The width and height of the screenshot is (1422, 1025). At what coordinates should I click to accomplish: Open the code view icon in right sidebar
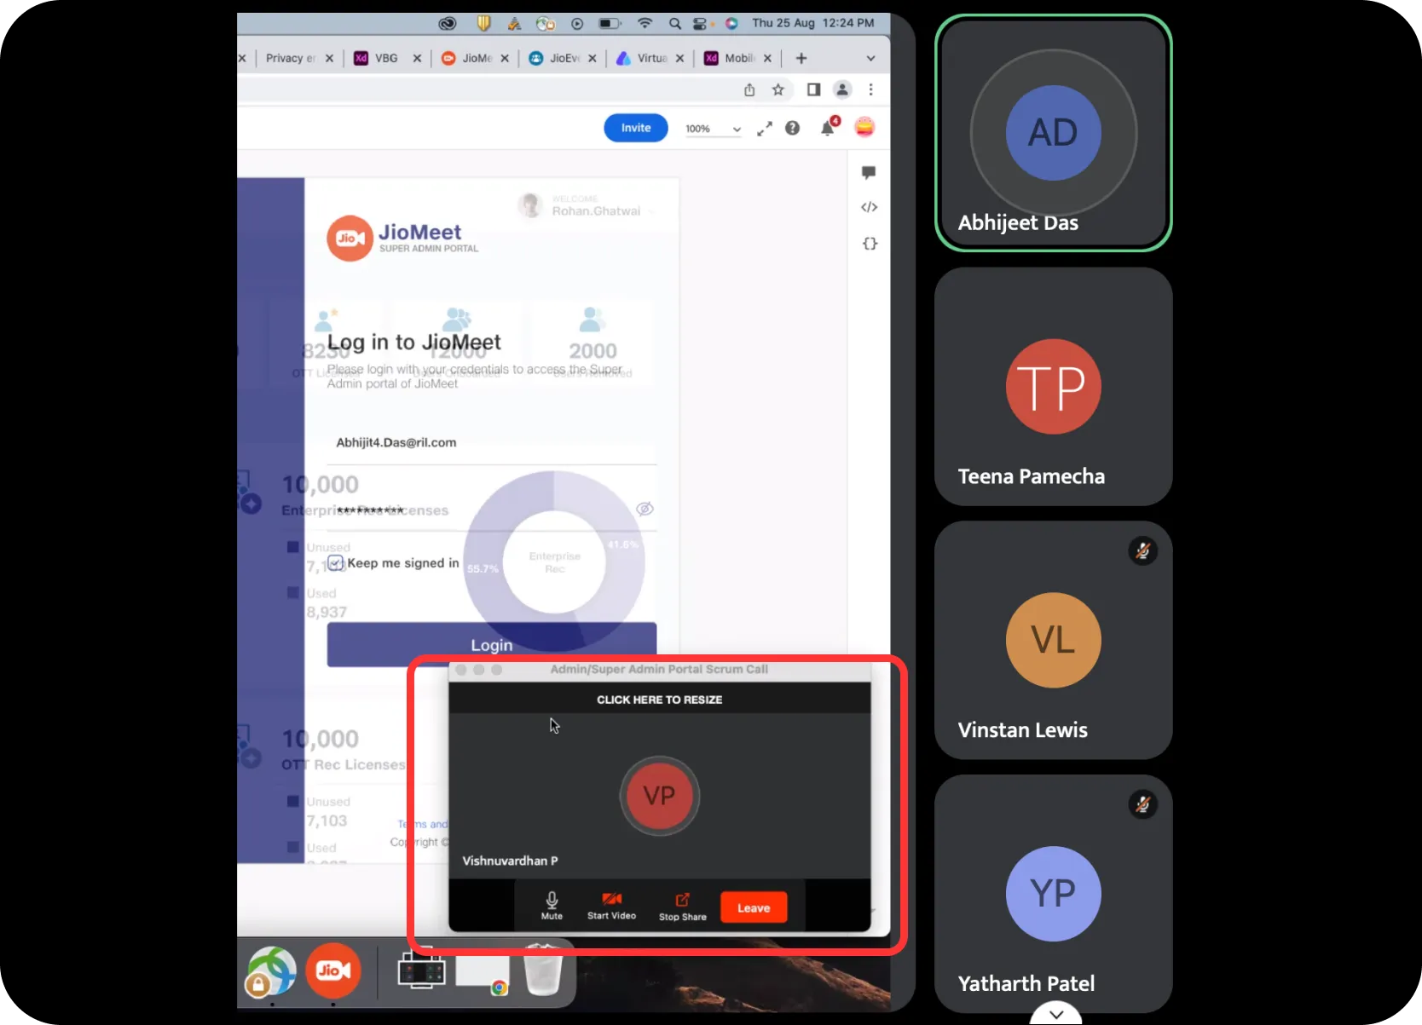coord(869,207)
